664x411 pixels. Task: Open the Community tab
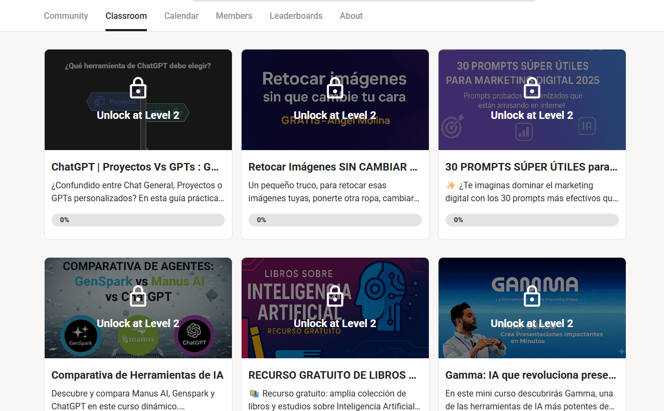(x=66, y=16)
